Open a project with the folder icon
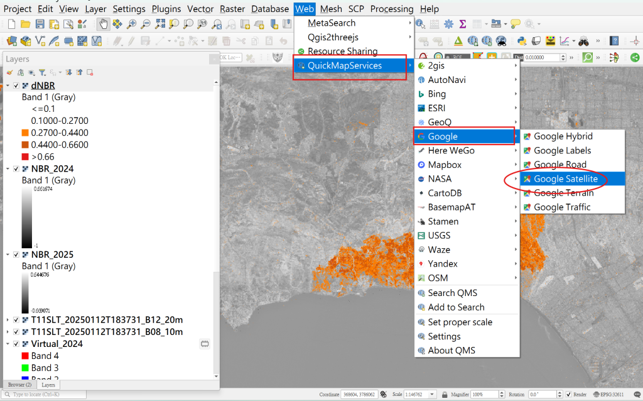The image size is (643, 401). (25, 25)
